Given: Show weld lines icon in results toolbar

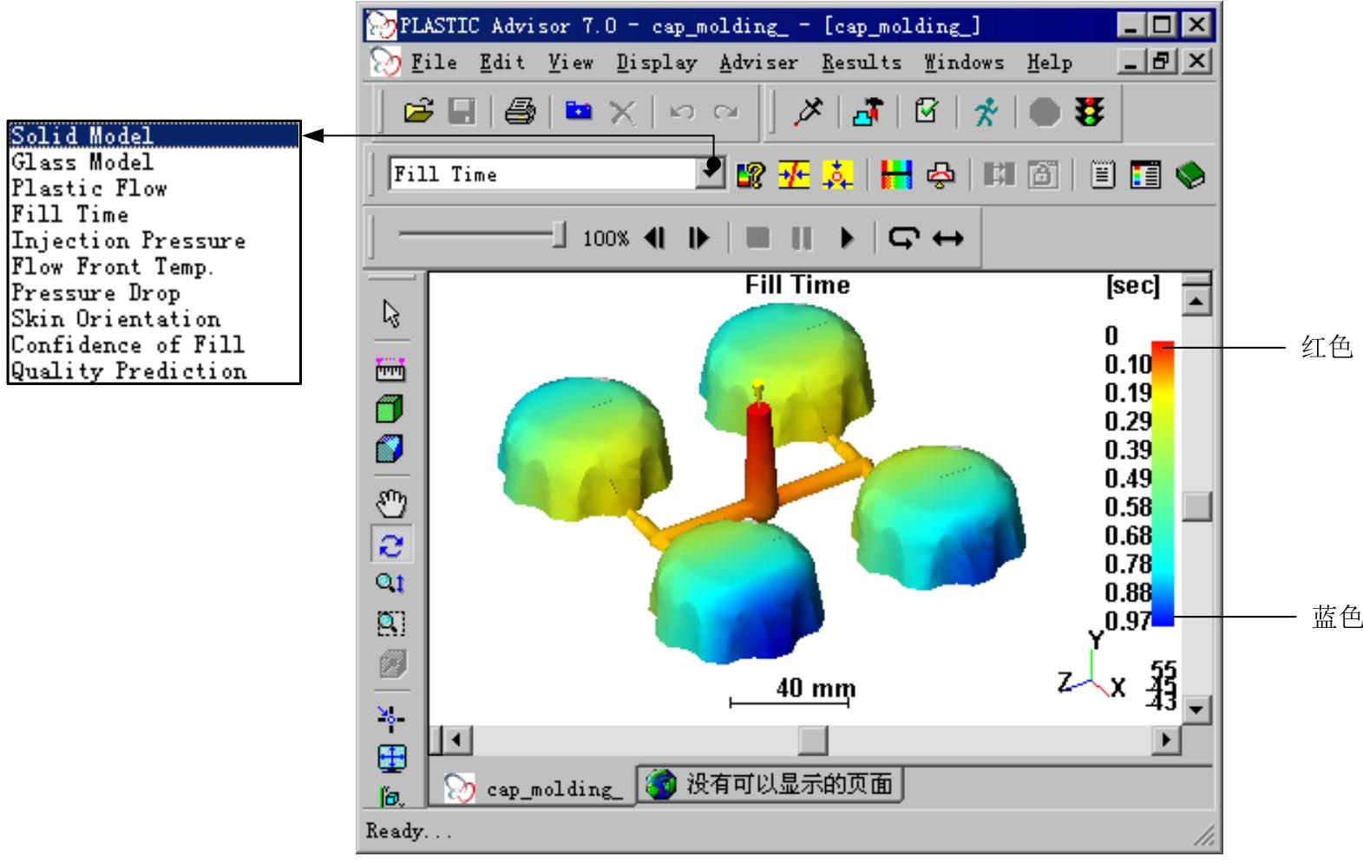Looking at the screenshot, I should point(794,175).
